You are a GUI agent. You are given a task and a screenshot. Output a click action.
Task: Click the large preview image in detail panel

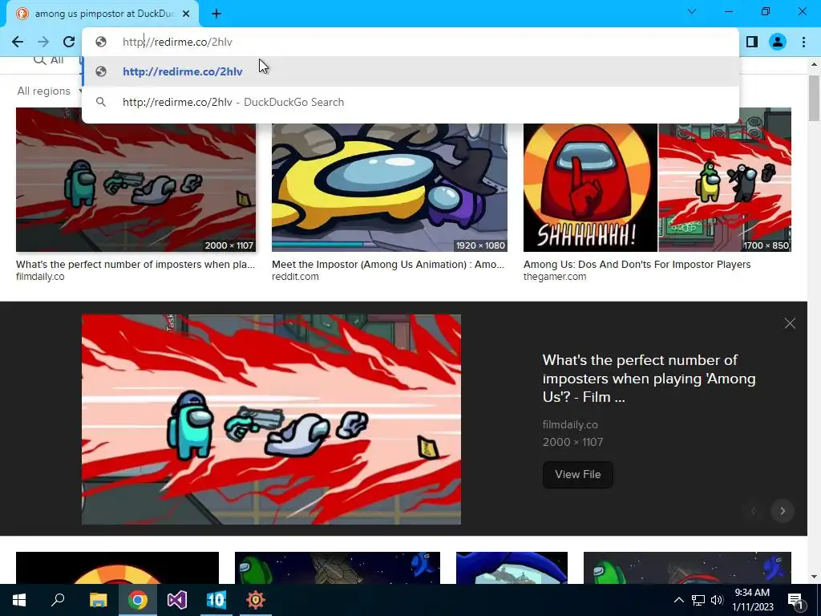[271, 419]
